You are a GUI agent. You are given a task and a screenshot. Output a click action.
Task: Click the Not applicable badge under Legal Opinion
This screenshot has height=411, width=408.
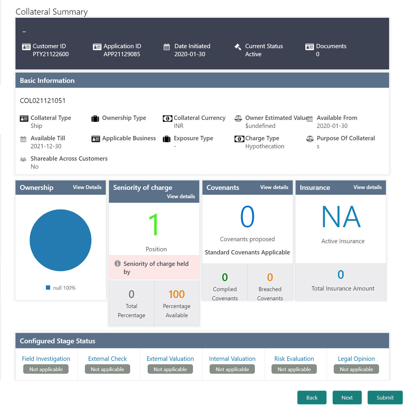point(356,369)
